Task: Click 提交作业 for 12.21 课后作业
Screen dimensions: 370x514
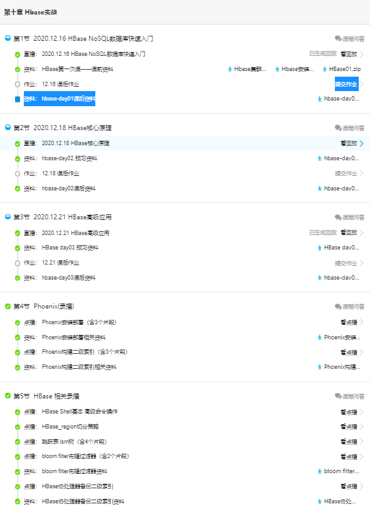Action: 346,263
